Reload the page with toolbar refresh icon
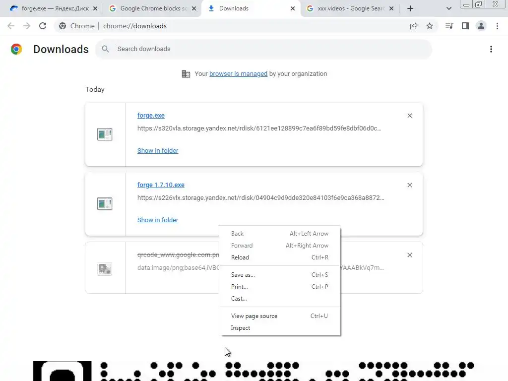The image size is (508, 381). coord(43,26)
